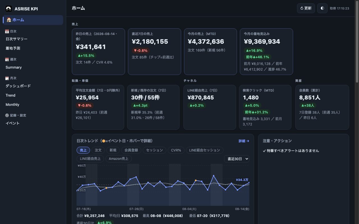Click the 平均注文金額 card
The width and height of the screenshot is (359, 224).
pyautogui.click(x=98, y=108)
